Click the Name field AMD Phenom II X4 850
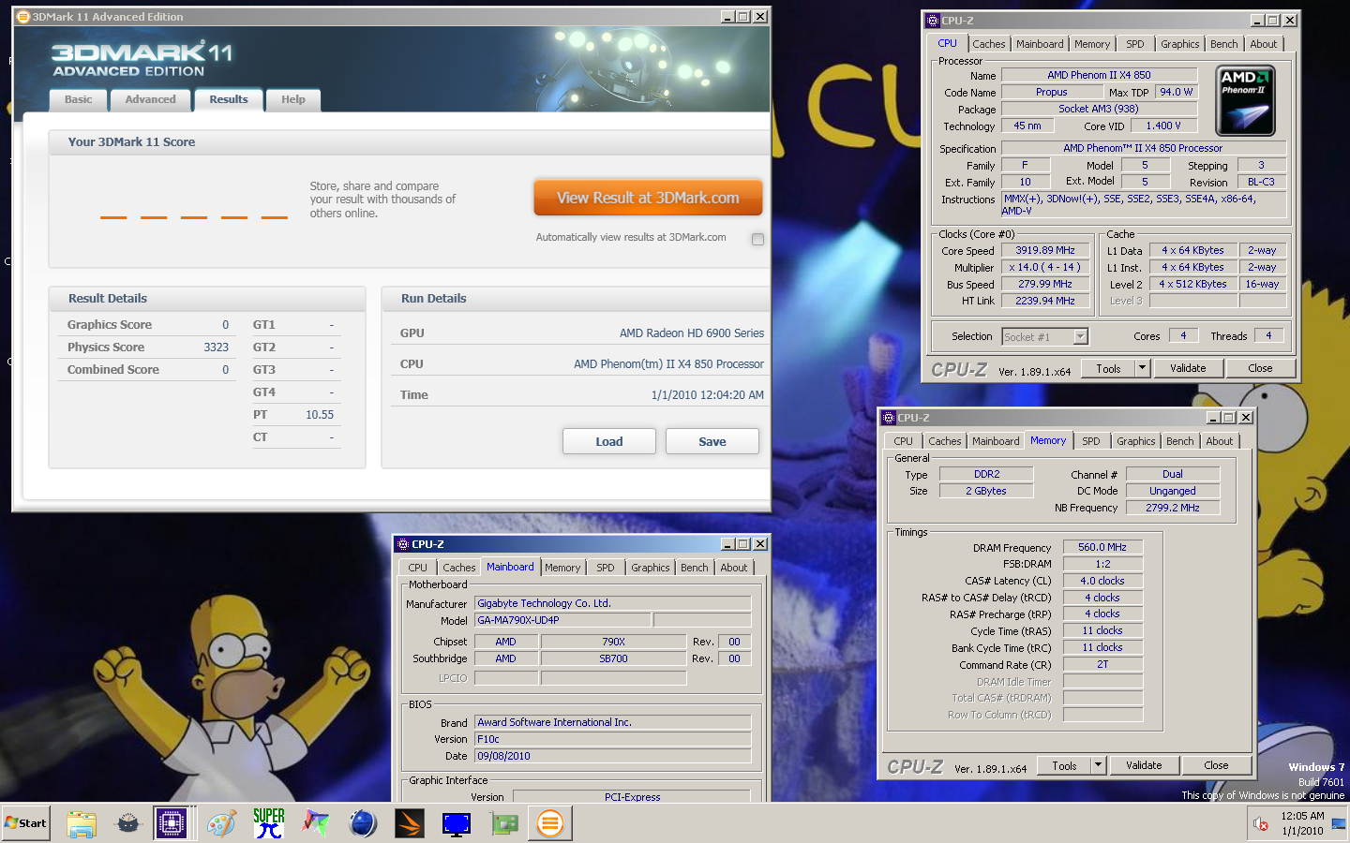The image size is (1350, 843). coord(1099,75)
